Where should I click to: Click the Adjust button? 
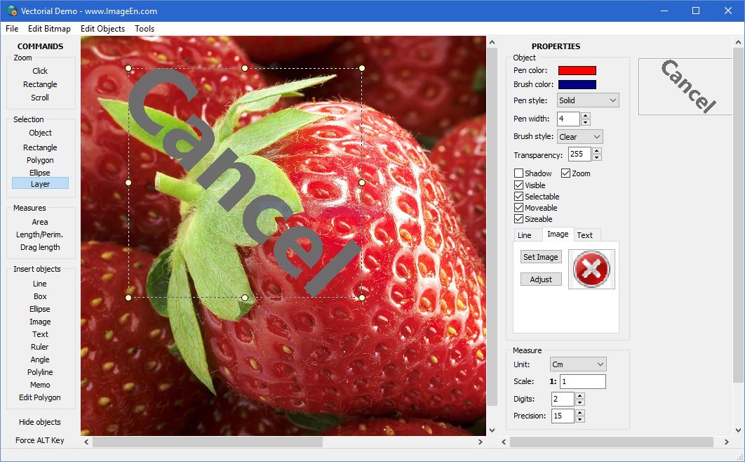pyautogui.click(x=541, y=279)
